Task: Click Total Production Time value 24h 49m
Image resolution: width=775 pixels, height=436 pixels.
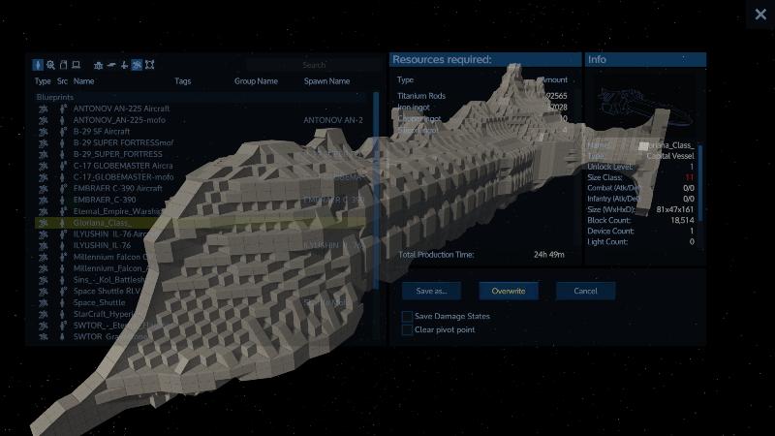Action: pos(548,255)
